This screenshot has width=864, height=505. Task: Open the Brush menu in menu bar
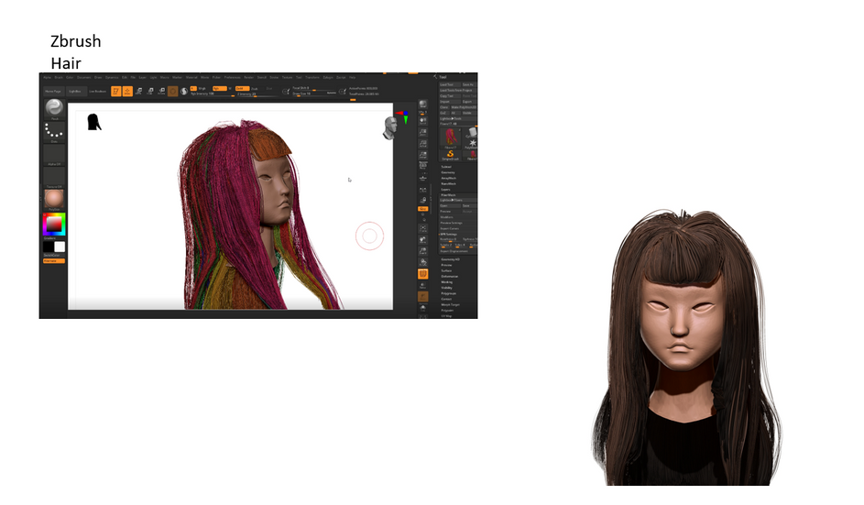59,77
